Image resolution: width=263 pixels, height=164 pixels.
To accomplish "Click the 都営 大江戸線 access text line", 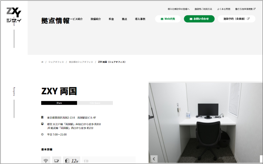I will pyautogui.click(x=74, y=124).
